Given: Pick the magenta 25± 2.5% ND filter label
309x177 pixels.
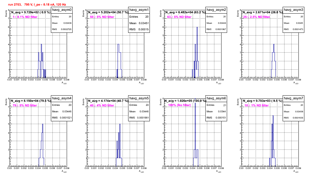Looking at the screenshot, I should tap(257, 17).
